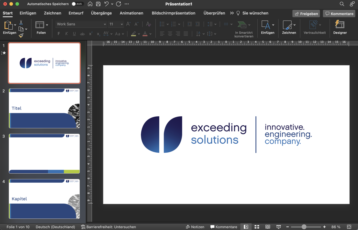Click the format painter brush icon

point(21,35)
